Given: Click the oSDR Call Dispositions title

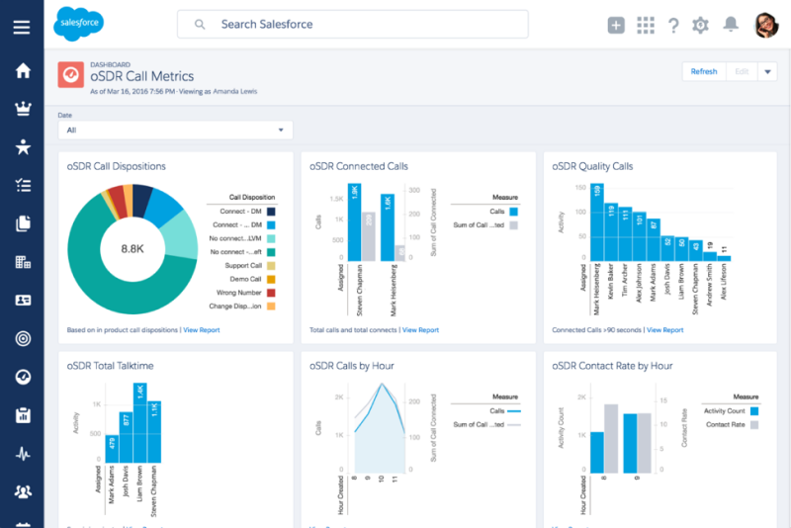Looking at the screenshot, I should [116, 166].
